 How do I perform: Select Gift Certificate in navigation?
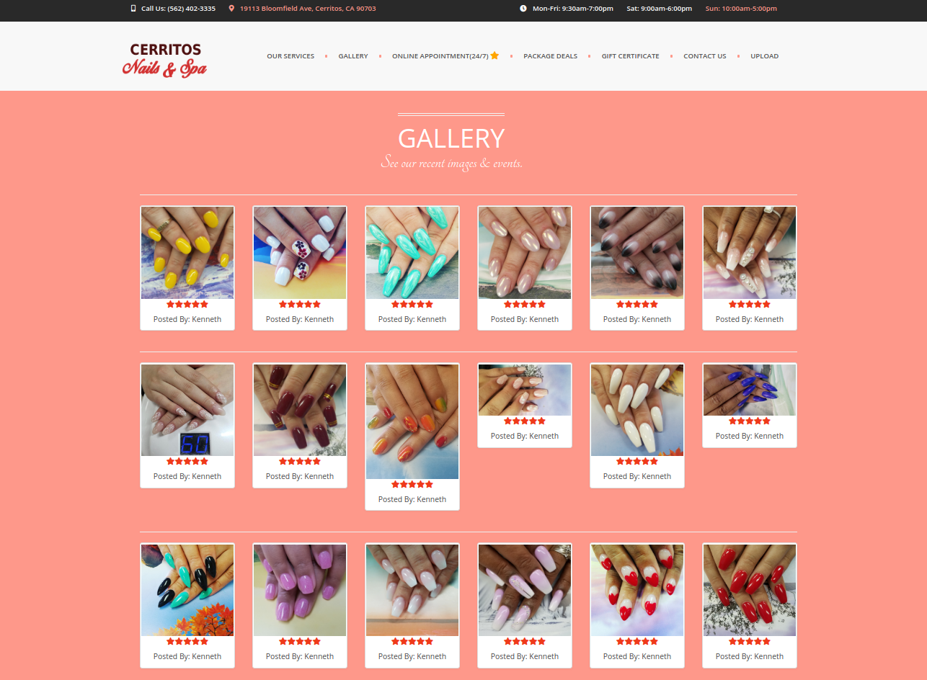click(x=631, y=56)
